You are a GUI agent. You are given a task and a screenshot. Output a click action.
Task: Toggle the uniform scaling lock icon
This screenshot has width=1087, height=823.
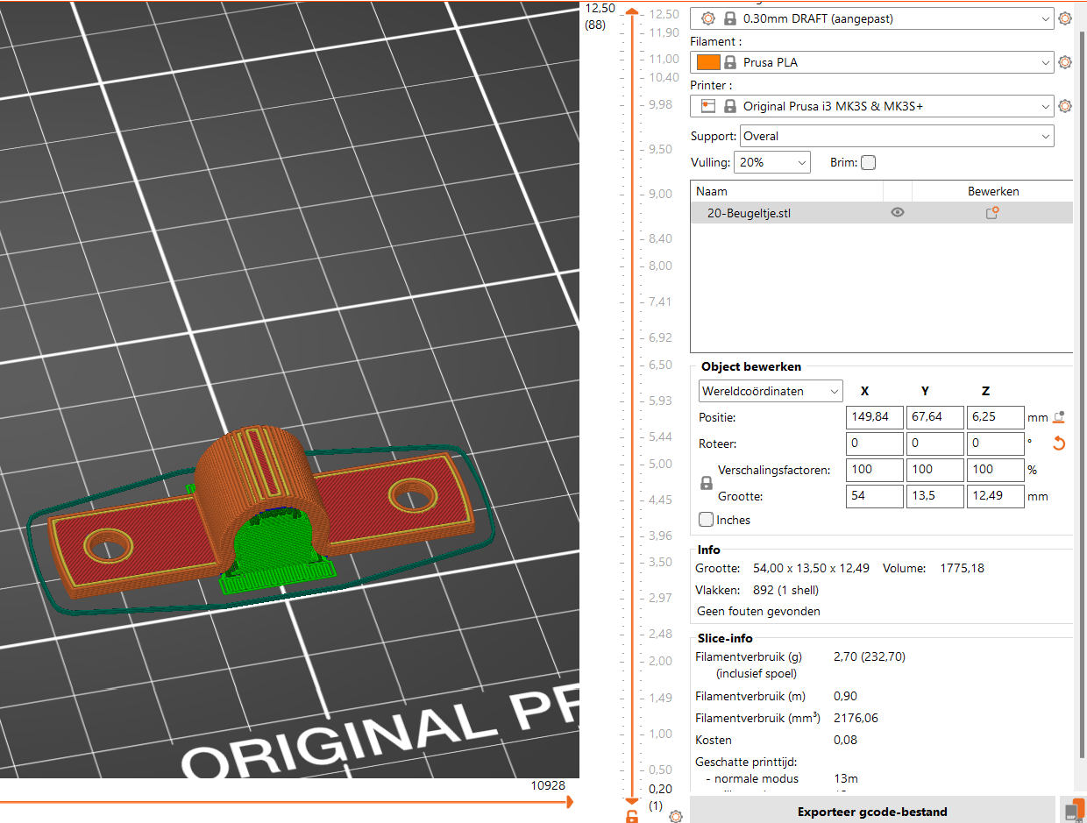(x=706, y=482)
